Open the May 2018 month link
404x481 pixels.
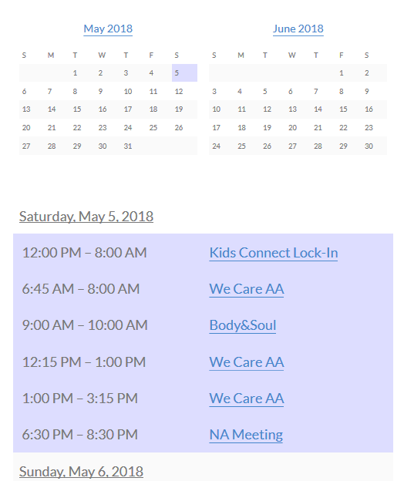click(x=108, y=29)
